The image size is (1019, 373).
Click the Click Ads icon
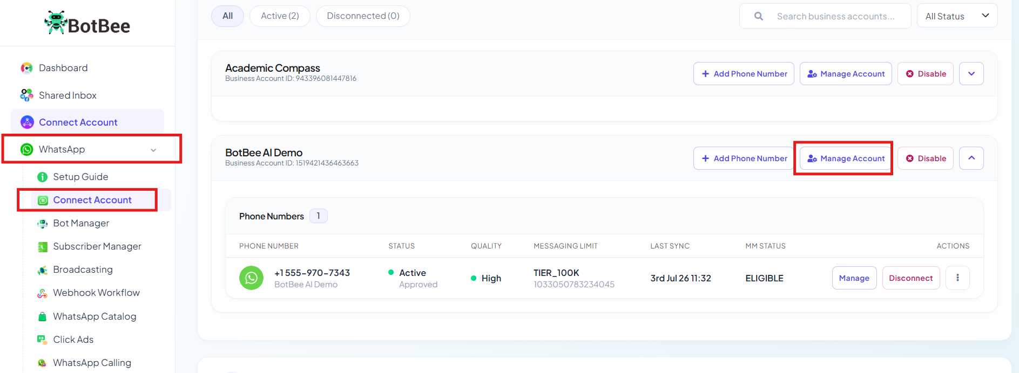click(x=42, y=340)
